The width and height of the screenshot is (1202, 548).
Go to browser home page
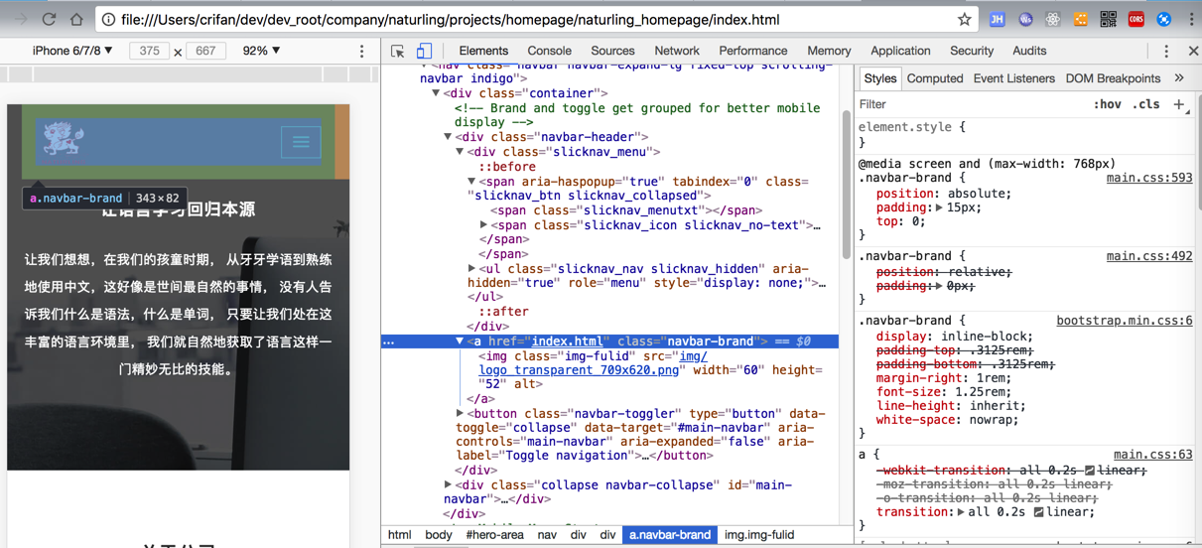76,19
